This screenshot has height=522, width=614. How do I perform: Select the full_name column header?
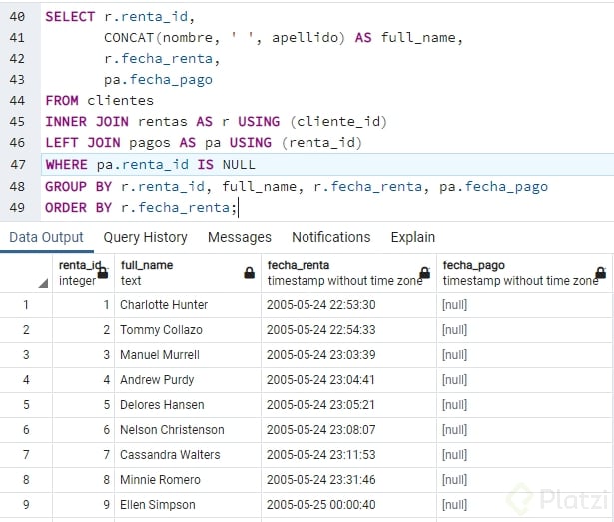pyautogui.click(x=188, y=272)
